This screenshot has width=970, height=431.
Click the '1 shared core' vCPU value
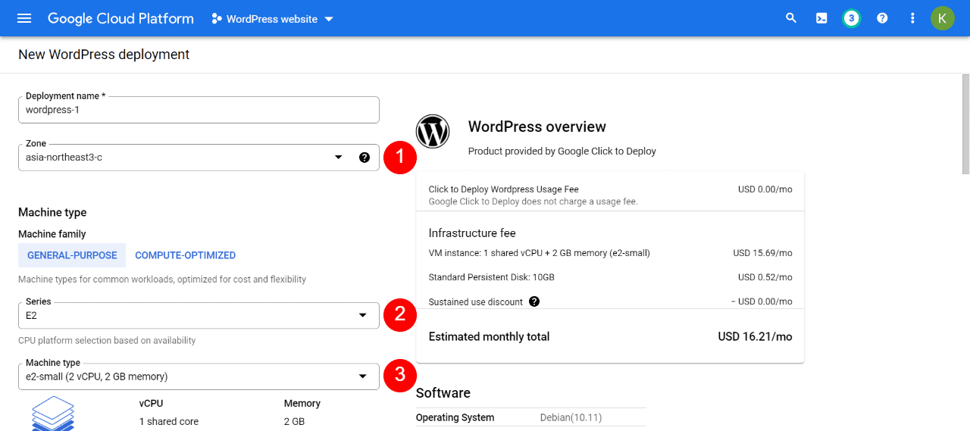tap(169, 421)
